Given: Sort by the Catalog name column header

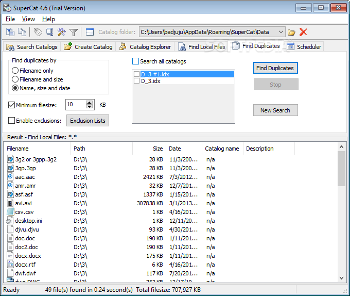Looking at the screenshot, I should click(222, 149).
